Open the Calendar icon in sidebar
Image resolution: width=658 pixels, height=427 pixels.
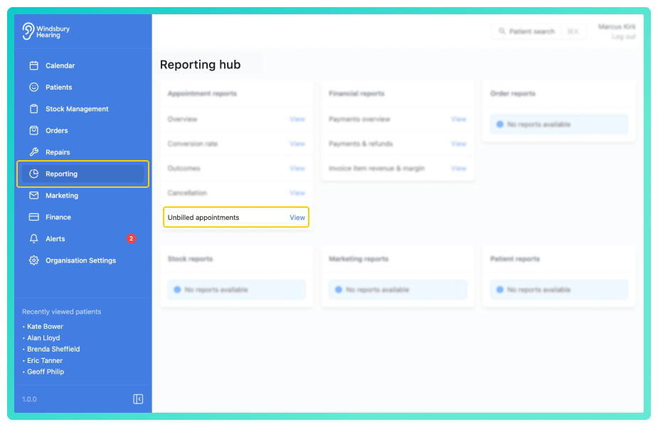coord(34,65)
